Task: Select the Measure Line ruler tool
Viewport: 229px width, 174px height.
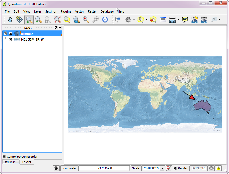Action: point(172,20)
